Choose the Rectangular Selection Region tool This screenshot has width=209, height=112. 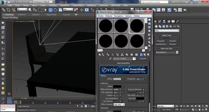[x=40, y=10]
